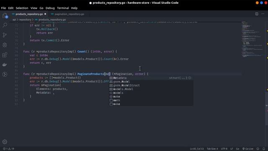Screen dimensions: 268x151
Task: Change end of line sequence LF
Action: pyautogui.click(x=232, y=149)
